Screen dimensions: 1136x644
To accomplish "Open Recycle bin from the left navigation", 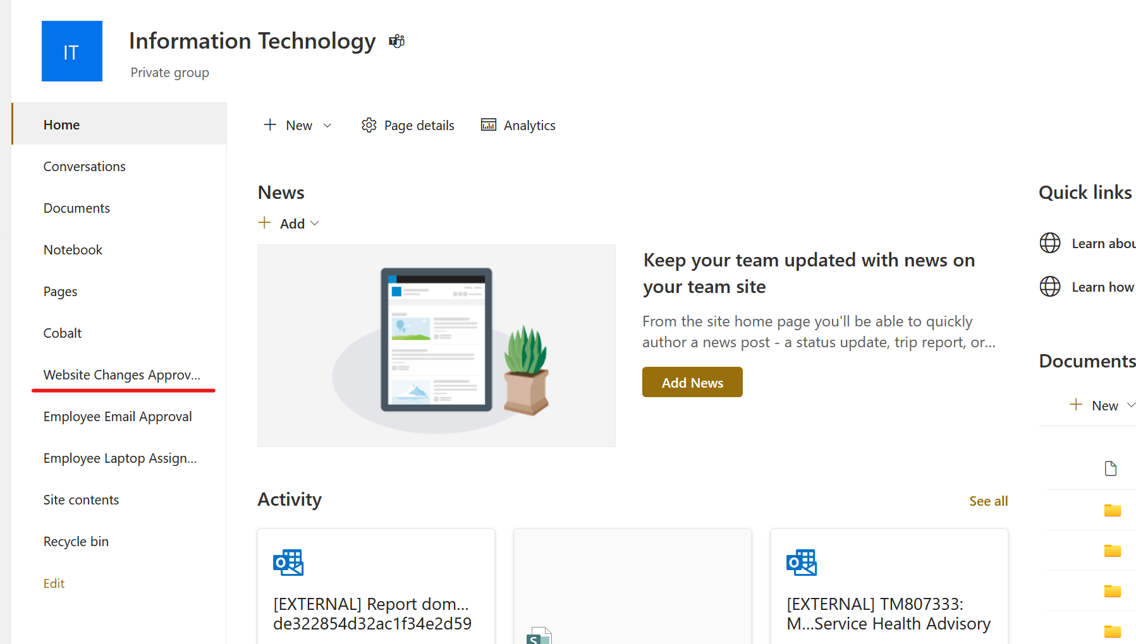I will [x=76, y=542].
